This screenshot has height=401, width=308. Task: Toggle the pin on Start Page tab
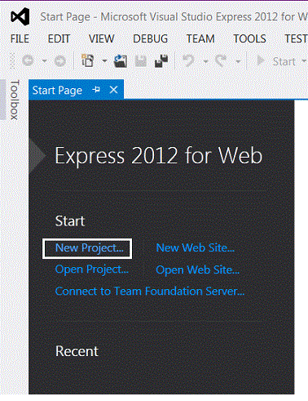coord(96,89)
